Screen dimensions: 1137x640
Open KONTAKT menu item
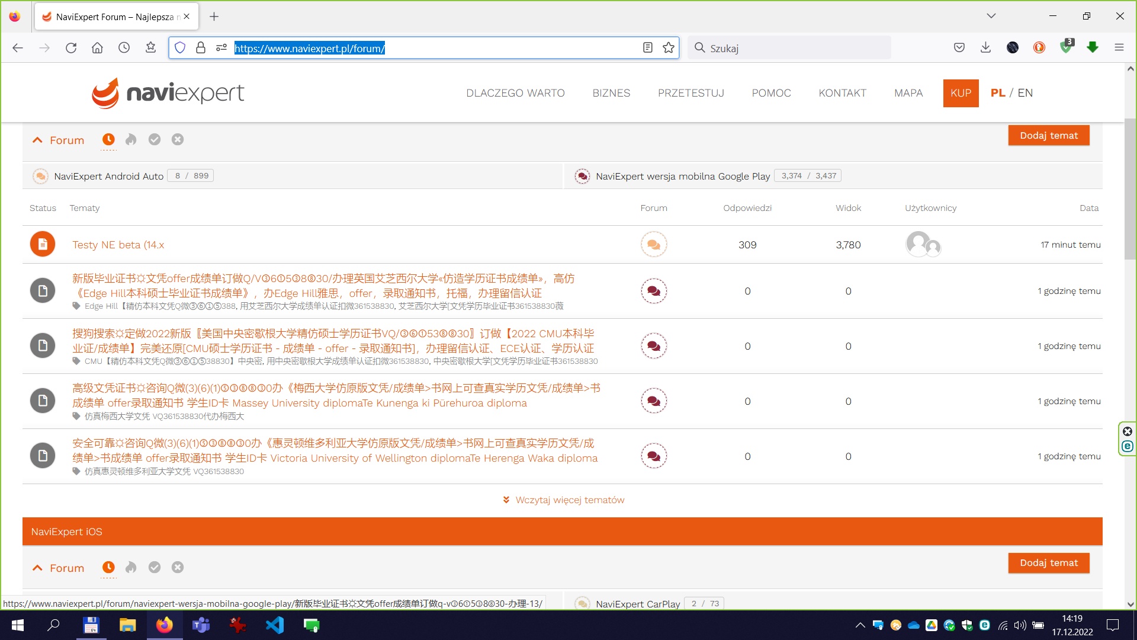tap(842, 93)
